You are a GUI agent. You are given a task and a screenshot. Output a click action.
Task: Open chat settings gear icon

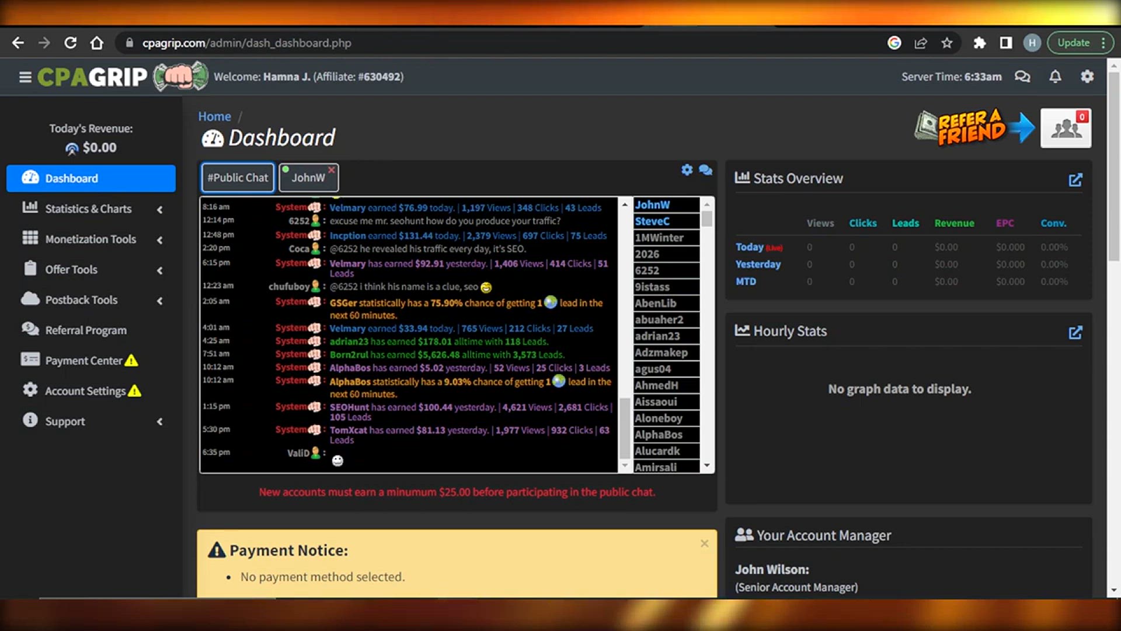[687, 169]
